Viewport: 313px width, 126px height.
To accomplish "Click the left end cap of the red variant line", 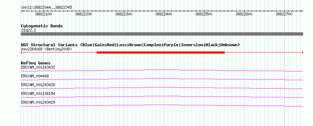I will click(x=21, y=52).
